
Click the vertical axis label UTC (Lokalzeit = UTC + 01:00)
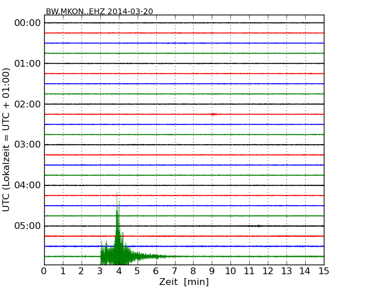(x=6, y=140)
